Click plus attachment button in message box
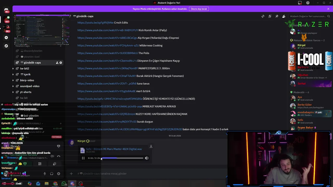 point(71,173)
